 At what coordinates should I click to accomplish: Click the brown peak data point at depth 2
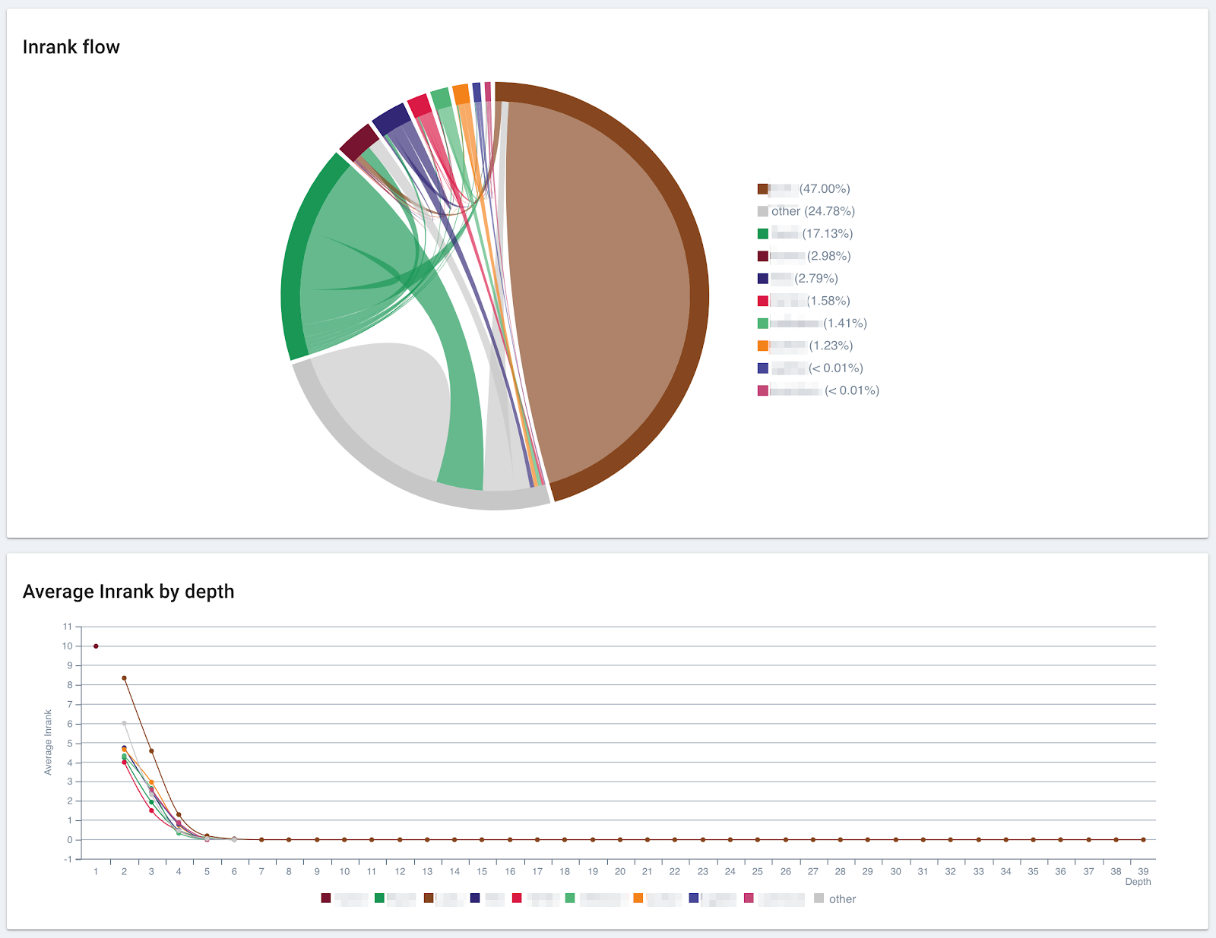coord(124,677)
